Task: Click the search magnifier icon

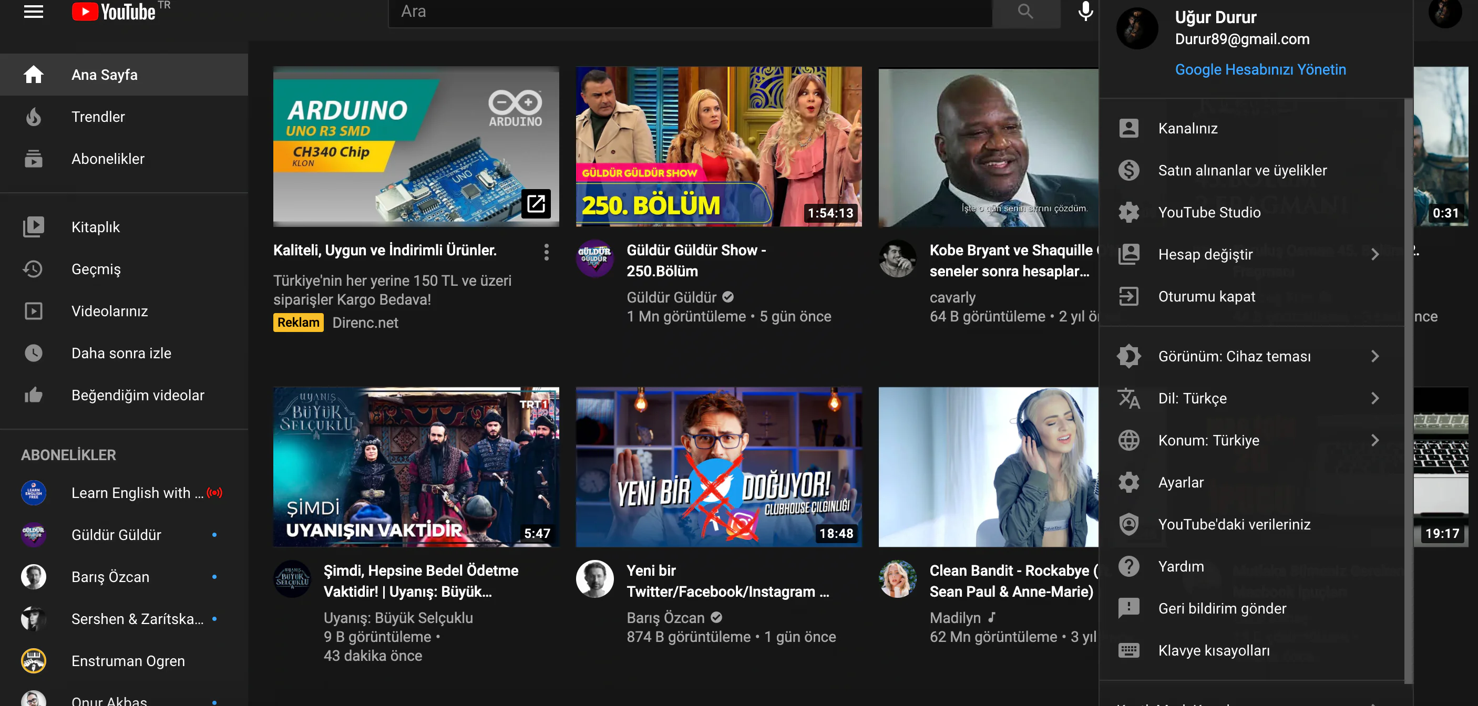Action: click(x=1027, y=11)
